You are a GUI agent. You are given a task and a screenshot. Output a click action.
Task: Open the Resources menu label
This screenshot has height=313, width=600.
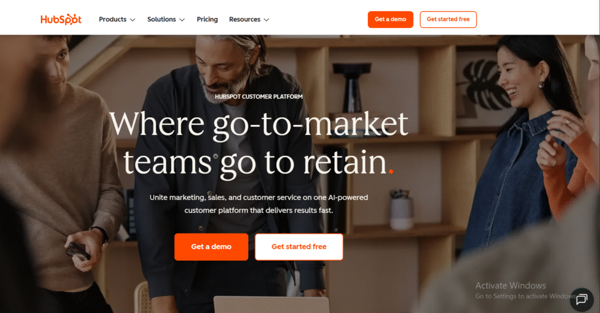click(x=244, y=19)
